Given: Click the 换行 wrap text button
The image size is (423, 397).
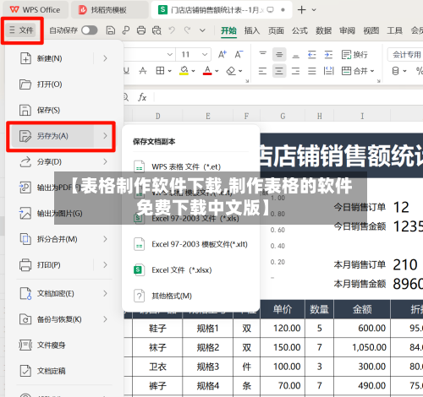Looking at the screenshot, I should 354,54.
